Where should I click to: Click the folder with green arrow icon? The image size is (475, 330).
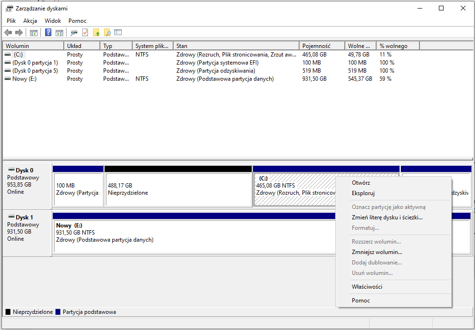pyautogui.click(x=97, y=33)
